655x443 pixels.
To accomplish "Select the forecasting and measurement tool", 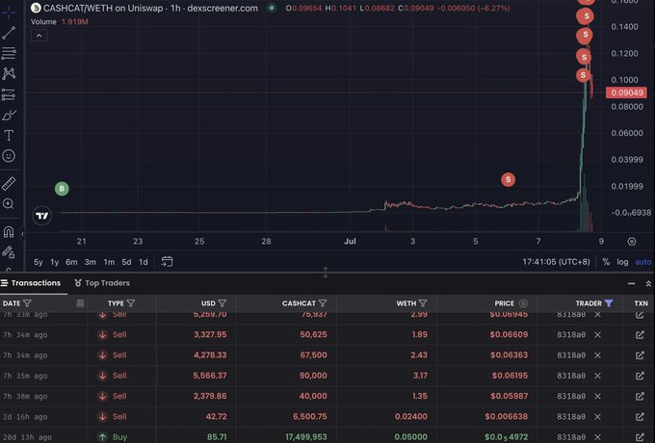I will click(x=9, y=94).
